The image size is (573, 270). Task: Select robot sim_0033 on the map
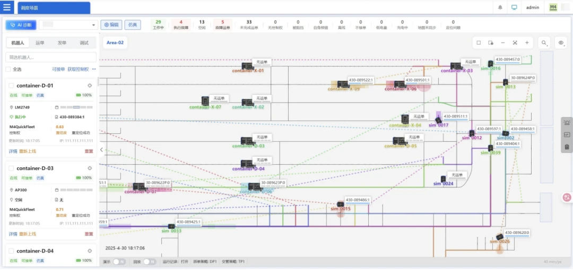171,226
